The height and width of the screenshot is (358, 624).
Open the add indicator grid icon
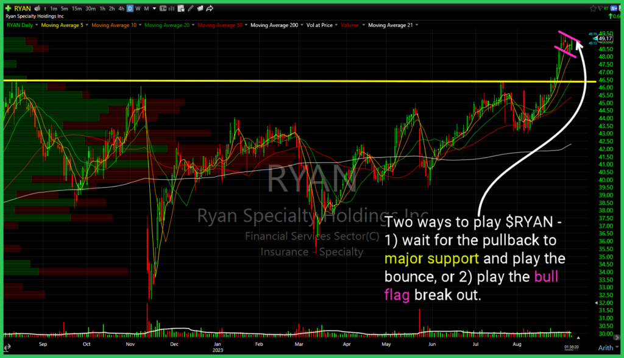(181, 9)
